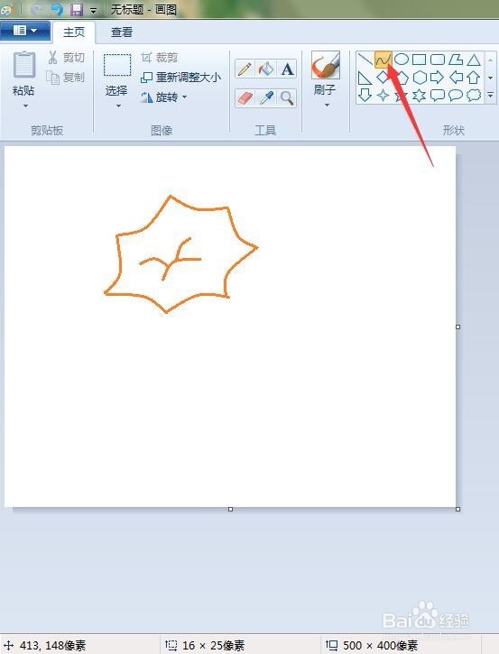
Task: Click the Redo arrow in title bar
Action: coord(37,9)
